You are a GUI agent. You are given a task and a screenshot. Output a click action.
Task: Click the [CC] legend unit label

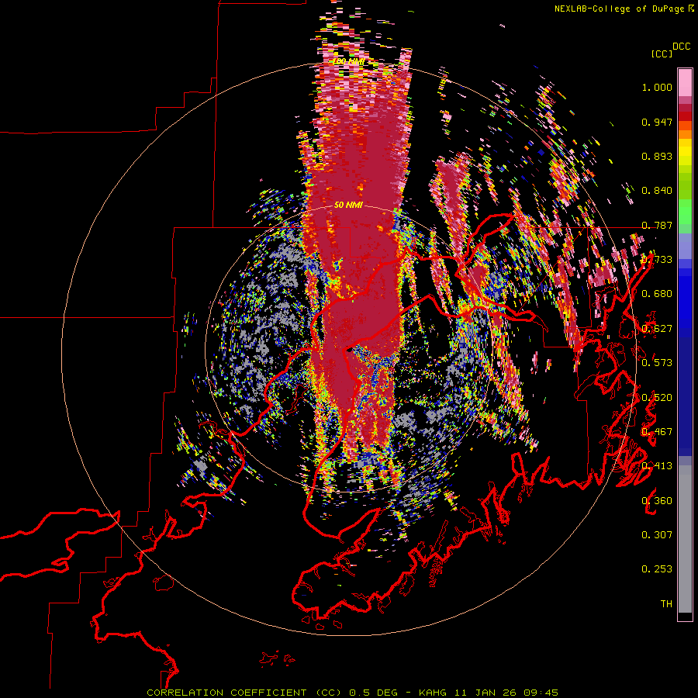(662, 54)
